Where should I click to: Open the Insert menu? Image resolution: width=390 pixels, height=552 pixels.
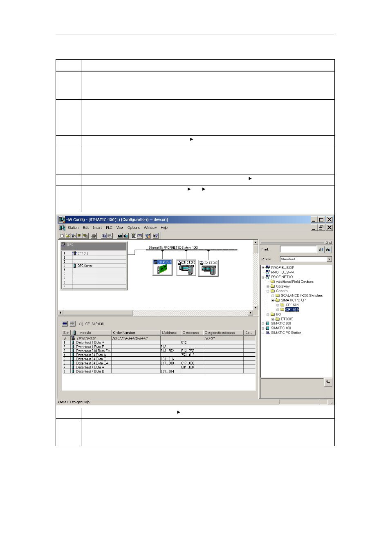coord(97,228)
